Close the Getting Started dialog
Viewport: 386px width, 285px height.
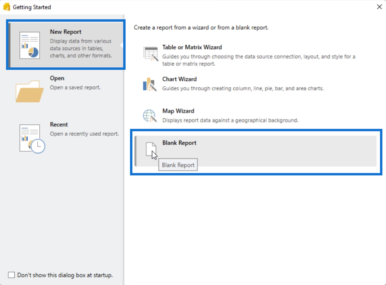[x=379, y=7]
